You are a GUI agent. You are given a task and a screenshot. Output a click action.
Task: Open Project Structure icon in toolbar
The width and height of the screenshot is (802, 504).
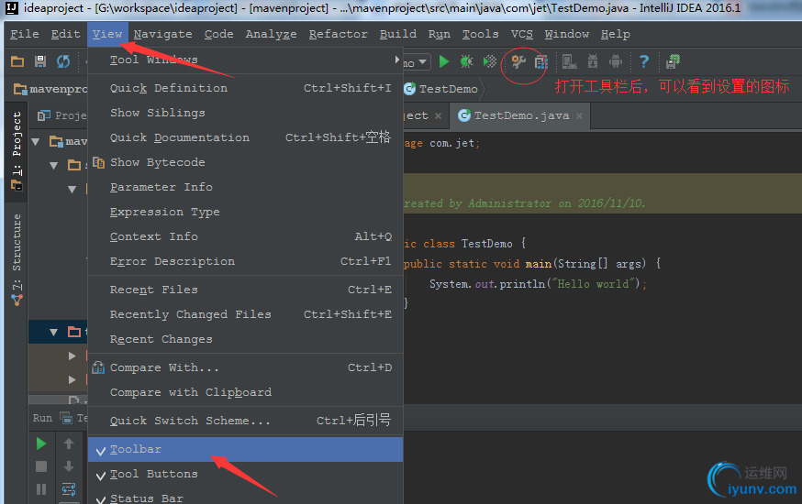[541, 61]
